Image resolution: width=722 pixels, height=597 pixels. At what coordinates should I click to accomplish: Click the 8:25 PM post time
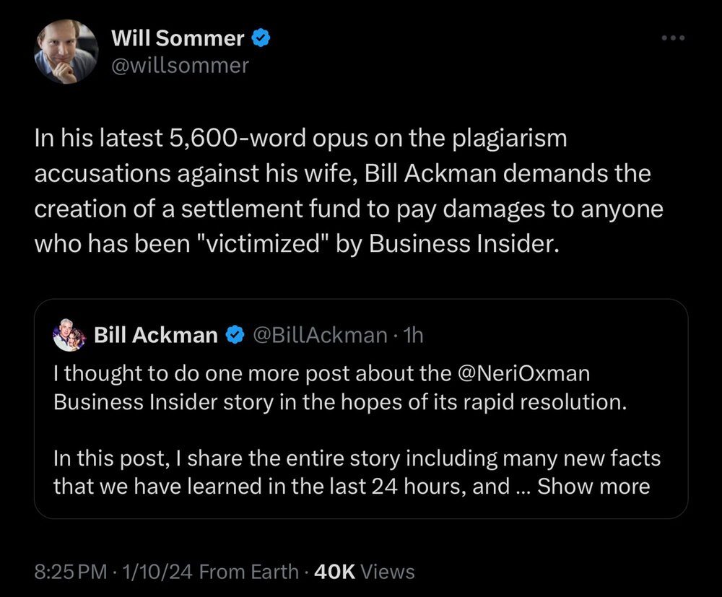tap(70, 572)
